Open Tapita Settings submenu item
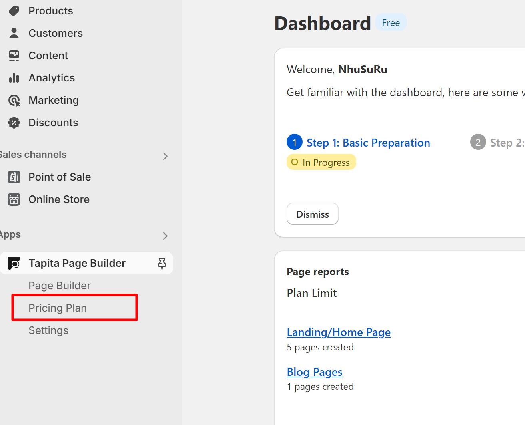Image resolution: width=525 pixels, height=425 pixels. click(x=48, y=330)
